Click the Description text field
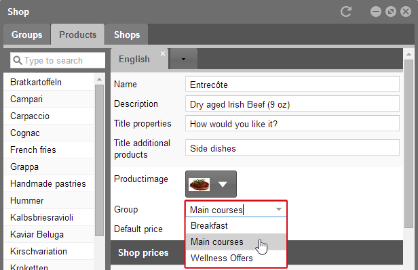 click(x=292, y=104)
